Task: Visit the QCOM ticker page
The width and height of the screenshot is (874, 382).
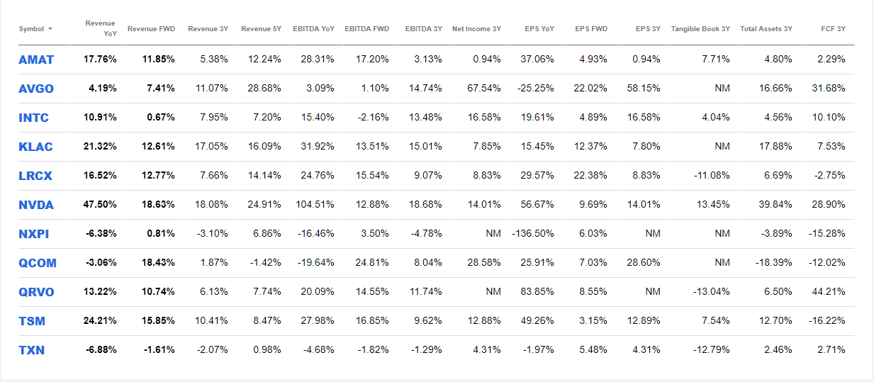Action: pos(38,263)
